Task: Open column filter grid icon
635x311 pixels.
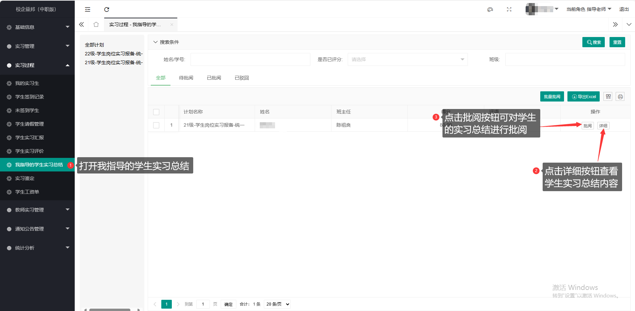Action: point(608,97)
